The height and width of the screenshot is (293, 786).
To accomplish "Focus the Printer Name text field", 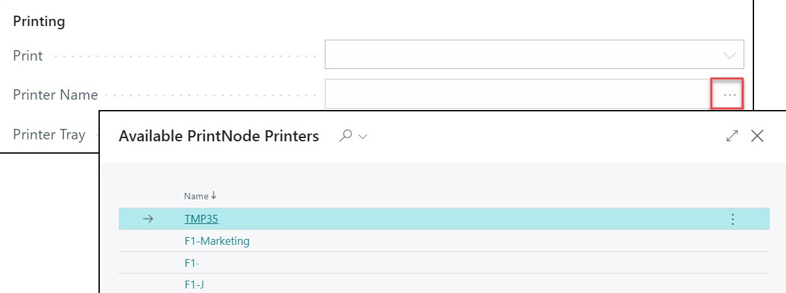I will (x=518, y=94).
